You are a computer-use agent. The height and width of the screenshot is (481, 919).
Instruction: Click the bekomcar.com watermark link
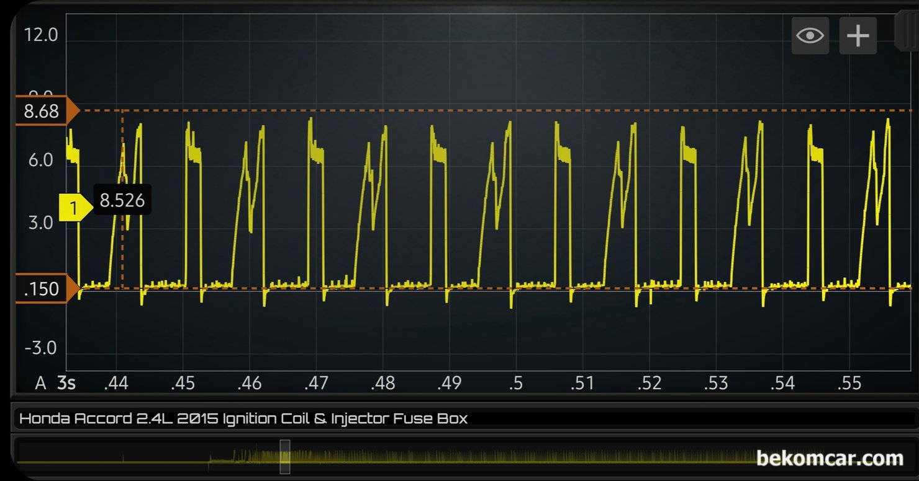coord(830,459)
